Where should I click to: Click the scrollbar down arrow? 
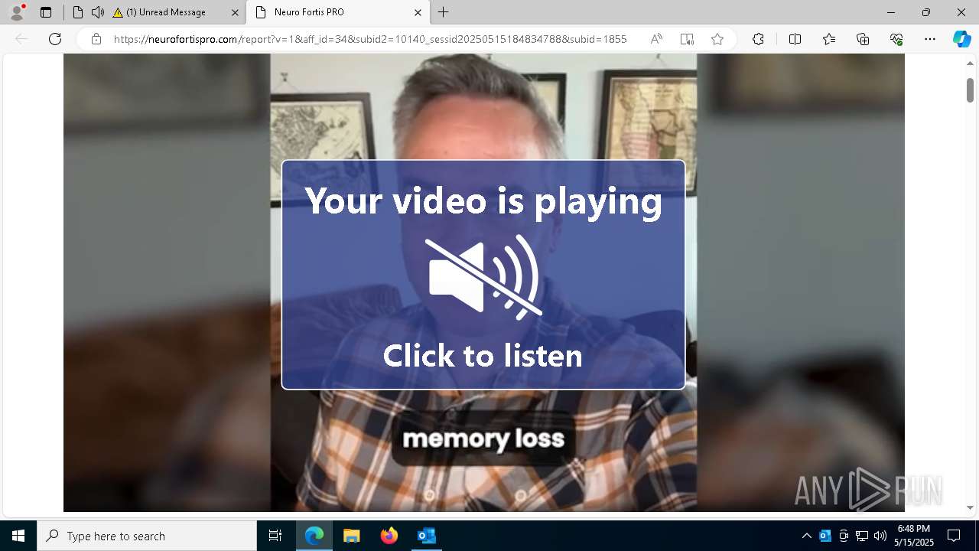pyautogui.click(x=970, y=507)
